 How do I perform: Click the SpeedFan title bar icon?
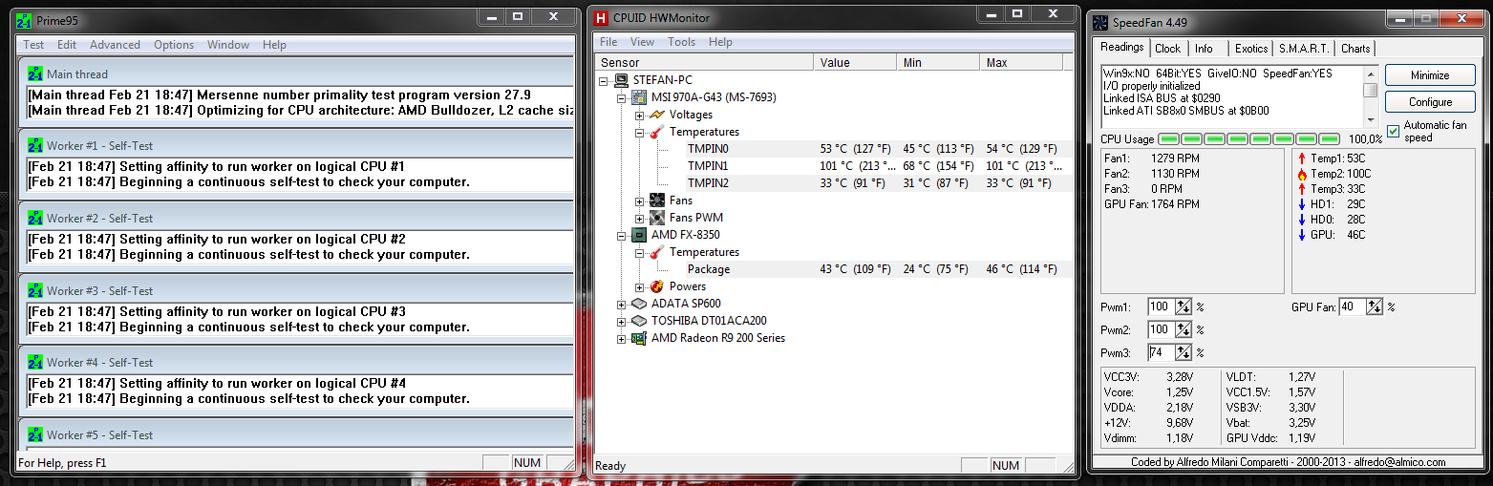point(1100,22)
